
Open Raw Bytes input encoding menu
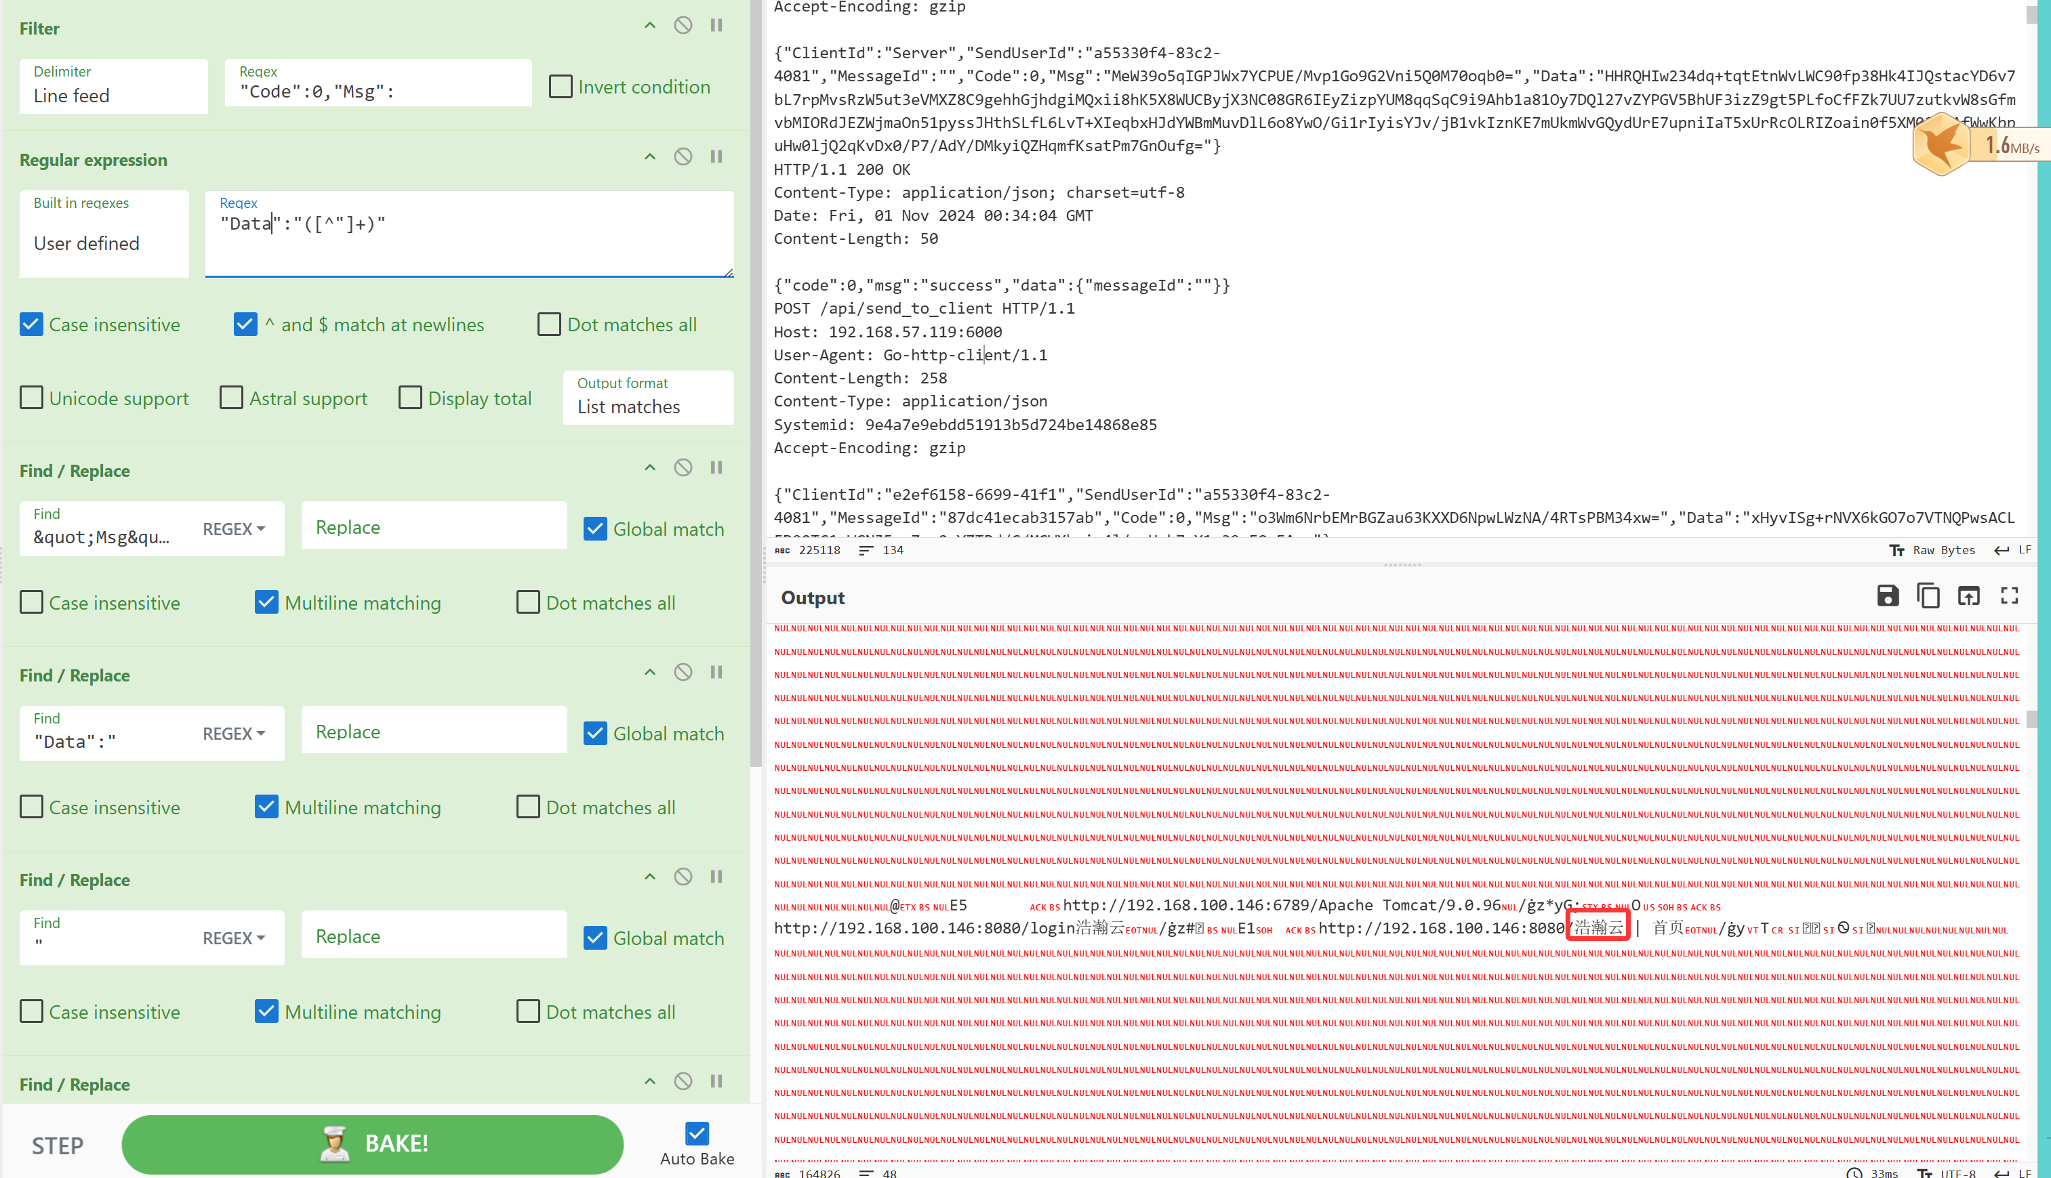tap(1932, 550)
